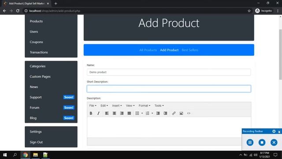Stop the screen recording
The width and height of the screenshot is (282, 159).
pos(262,142)
